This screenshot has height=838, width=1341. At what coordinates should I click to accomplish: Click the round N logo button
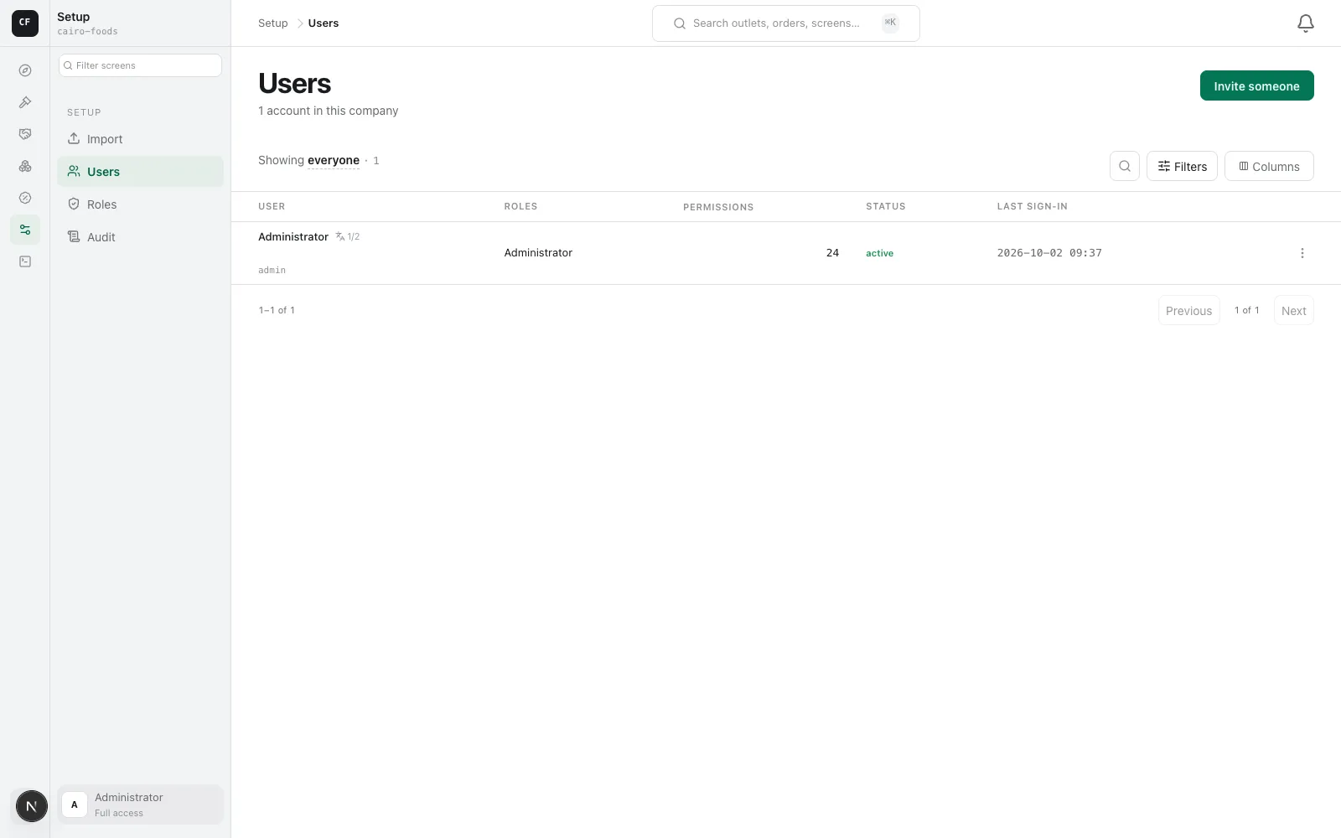point(31,806)
